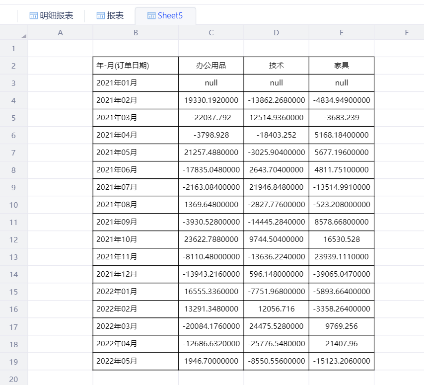
Task: Select column B header
Action: point(136,33)
